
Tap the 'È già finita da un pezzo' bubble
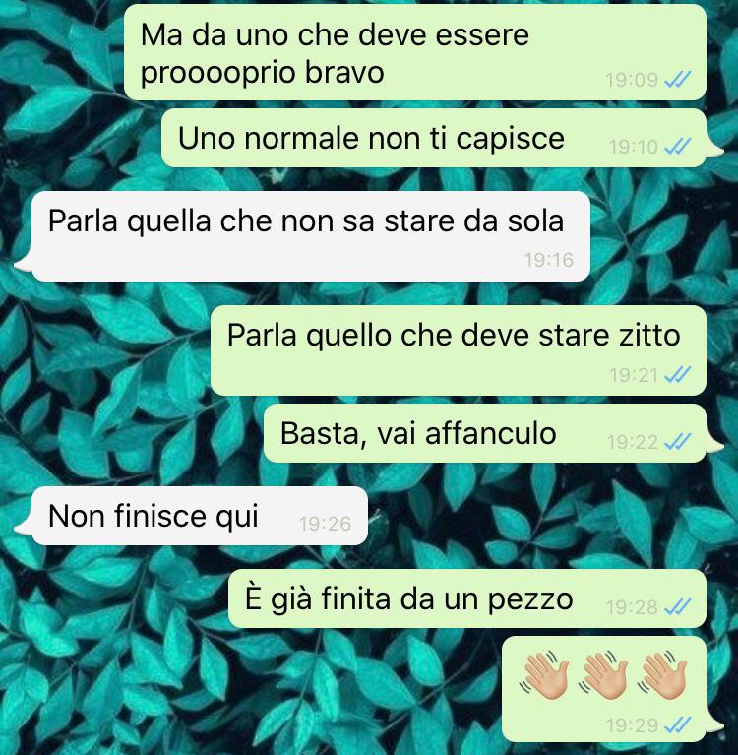click(467, 598)
